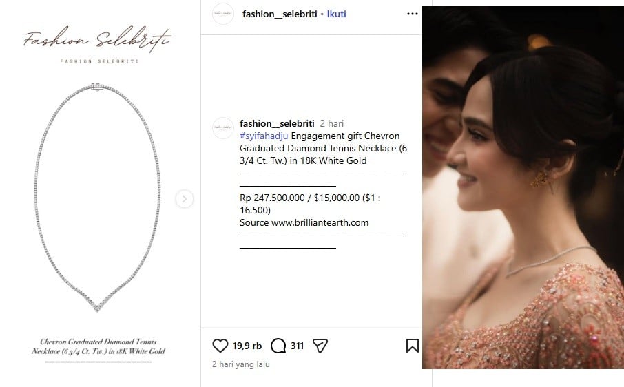Save post with bookmark icon

point(413,346)
